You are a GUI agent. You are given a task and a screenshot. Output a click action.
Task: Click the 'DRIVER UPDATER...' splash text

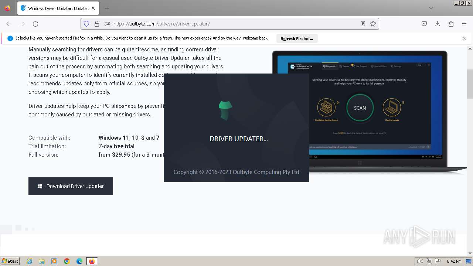pyautogui.click(x=239, y=139)
